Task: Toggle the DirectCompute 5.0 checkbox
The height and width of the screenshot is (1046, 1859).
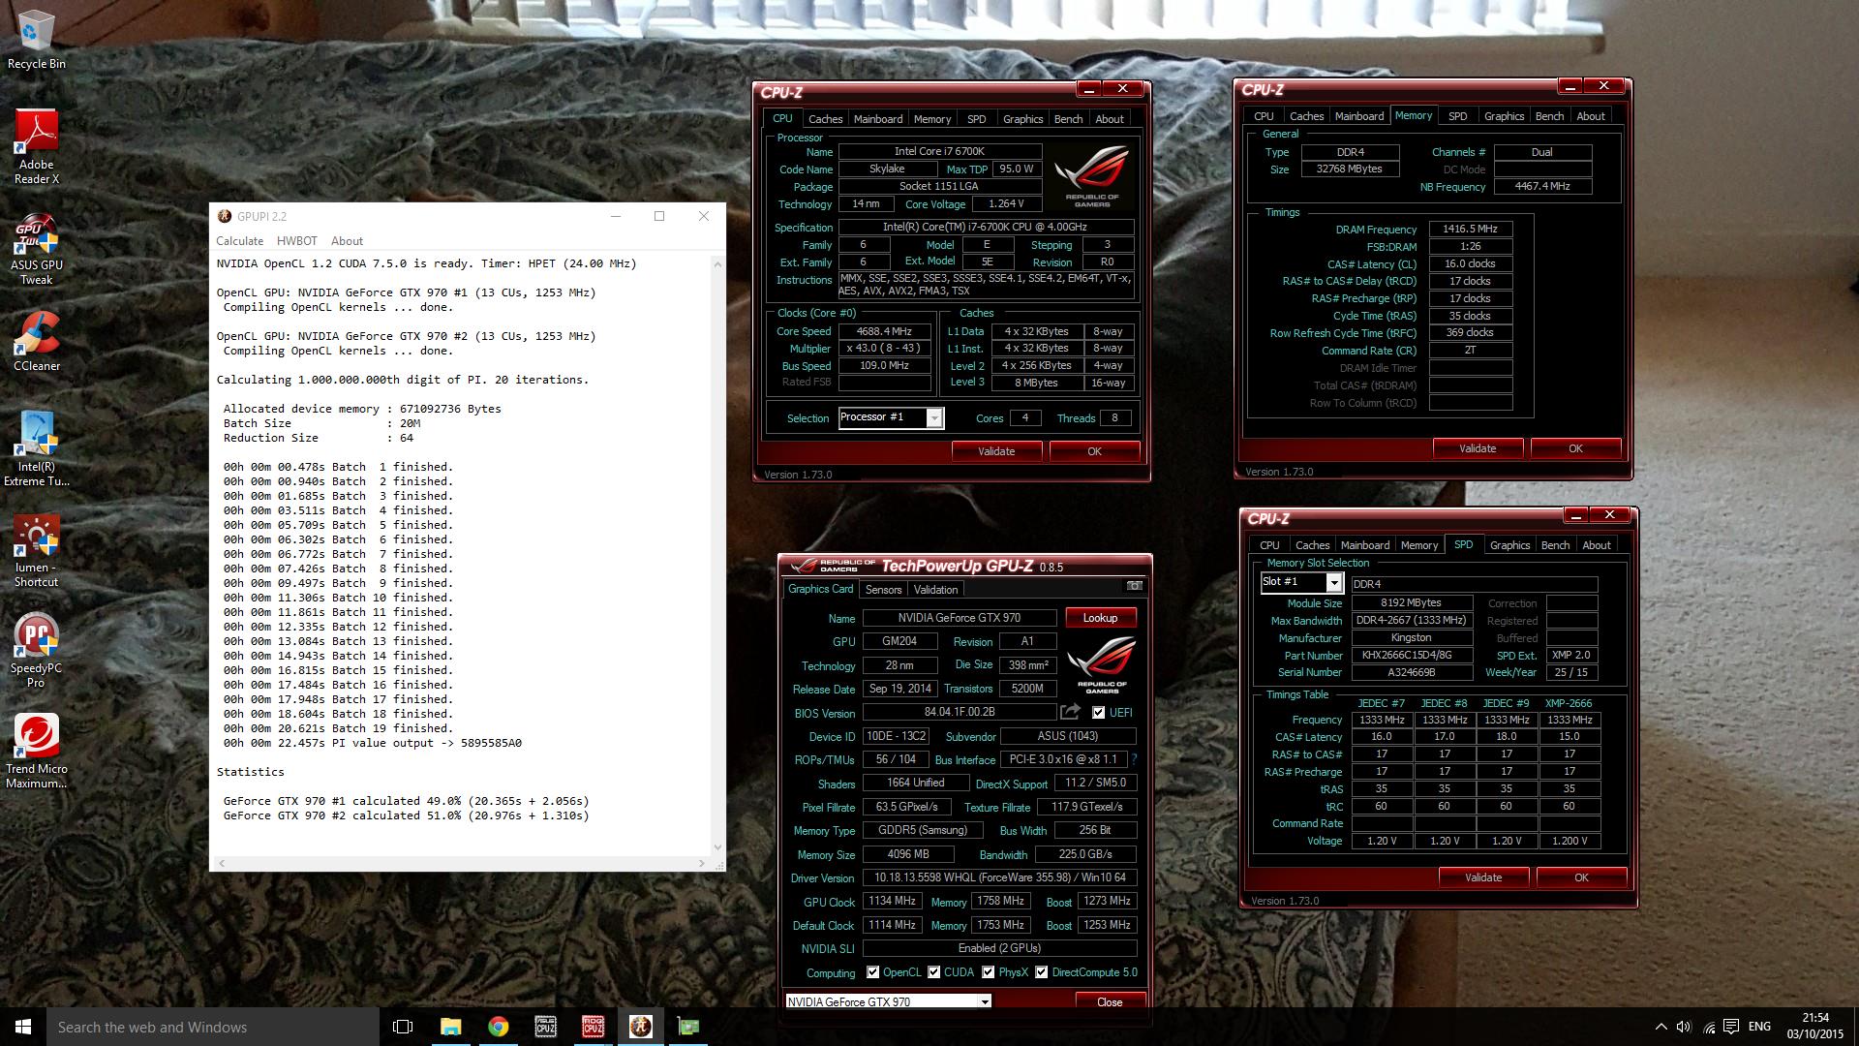Action: click(1042, 972)
